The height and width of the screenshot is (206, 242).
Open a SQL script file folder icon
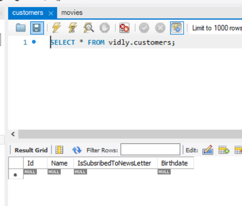pos(21,28)
